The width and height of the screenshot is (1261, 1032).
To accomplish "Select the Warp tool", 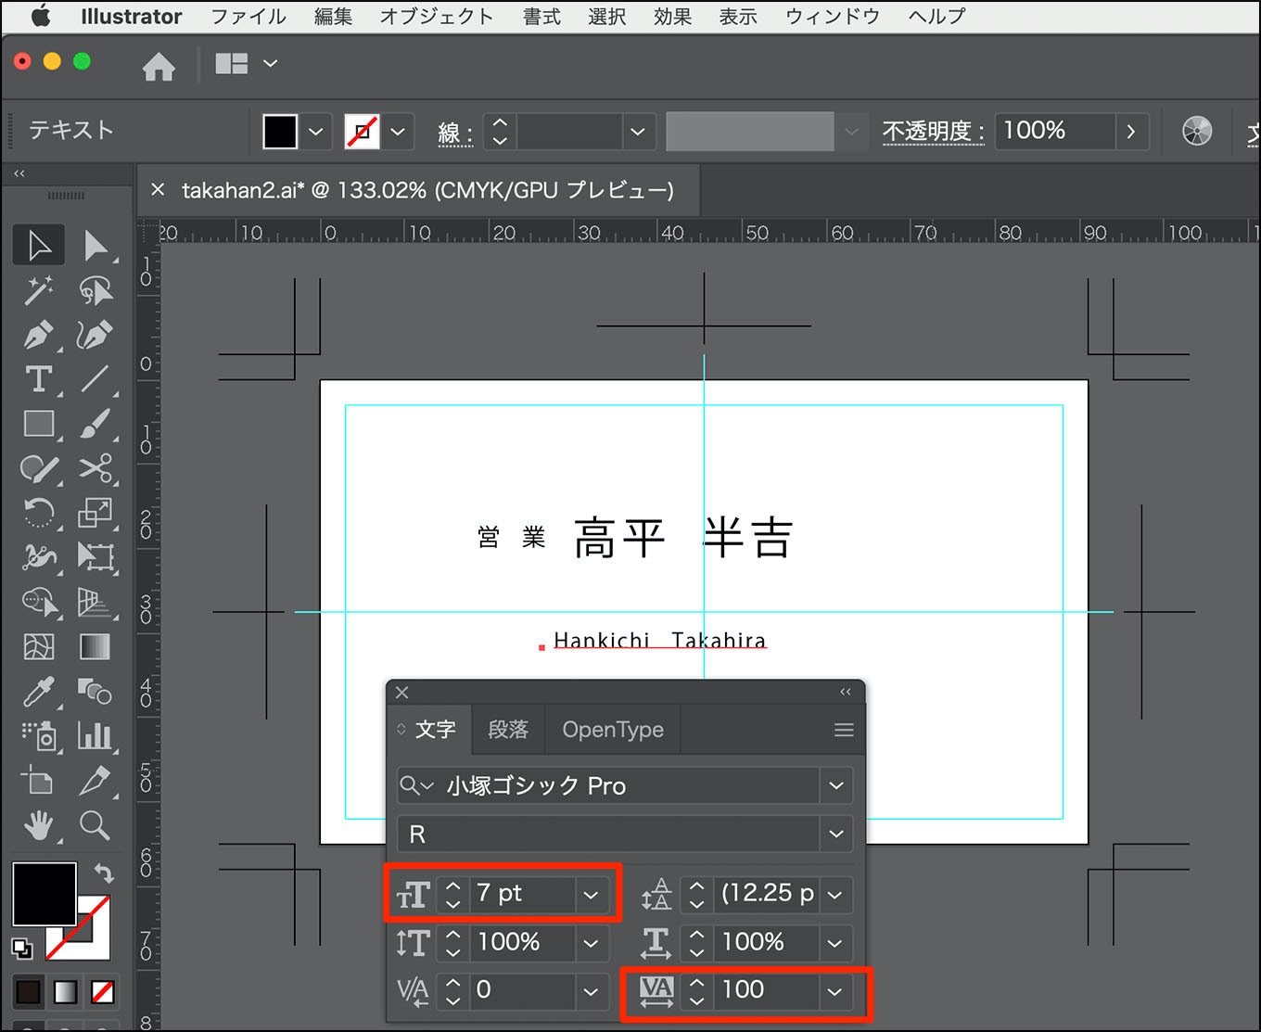I will coord(39,557).
